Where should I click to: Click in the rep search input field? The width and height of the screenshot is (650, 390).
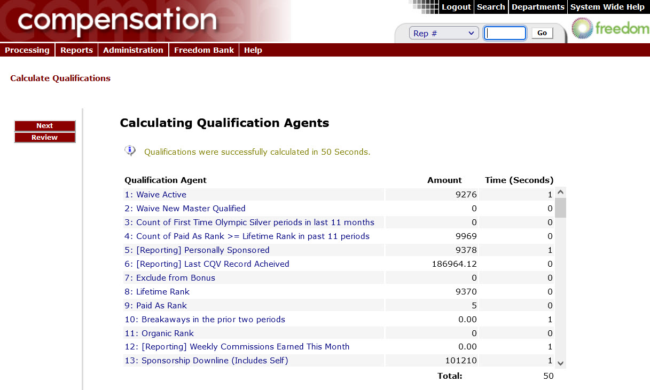pos(505,33)
